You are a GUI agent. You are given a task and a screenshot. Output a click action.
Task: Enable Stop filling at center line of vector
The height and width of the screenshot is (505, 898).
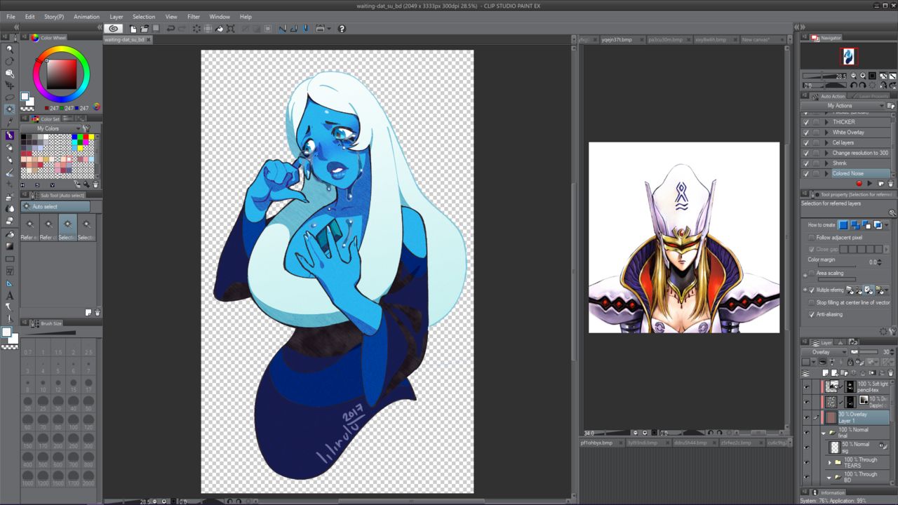click(812, 302)
